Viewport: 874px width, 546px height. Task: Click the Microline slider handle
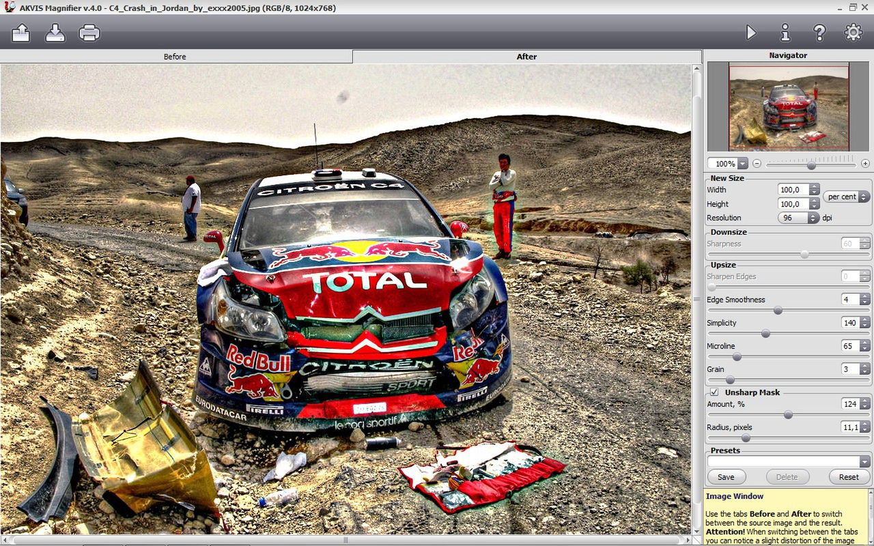click(737, 357)
